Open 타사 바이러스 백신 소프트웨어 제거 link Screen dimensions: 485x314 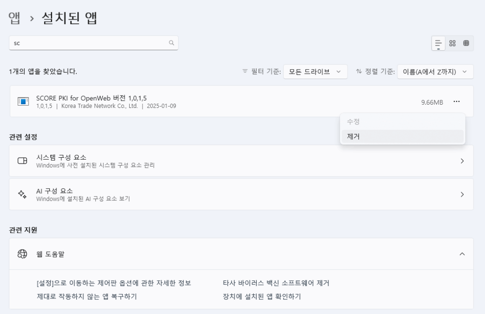[276, 283]
